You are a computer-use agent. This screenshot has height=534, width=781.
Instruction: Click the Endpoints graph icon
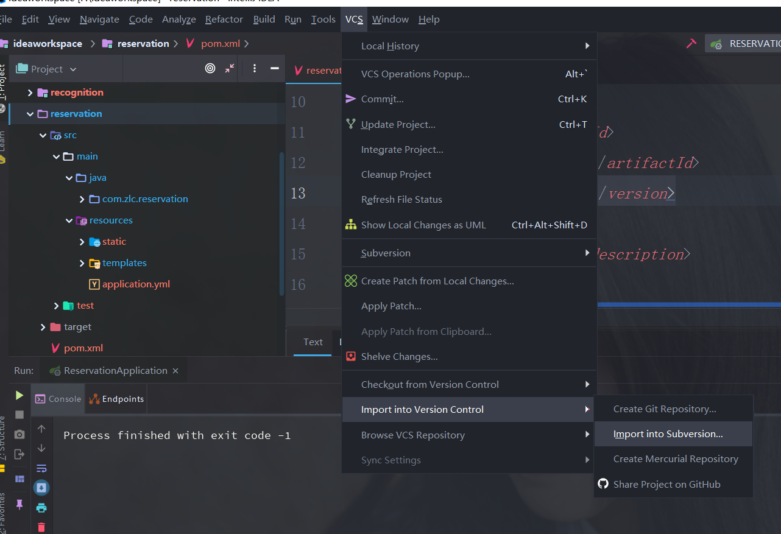pos(94,399)
